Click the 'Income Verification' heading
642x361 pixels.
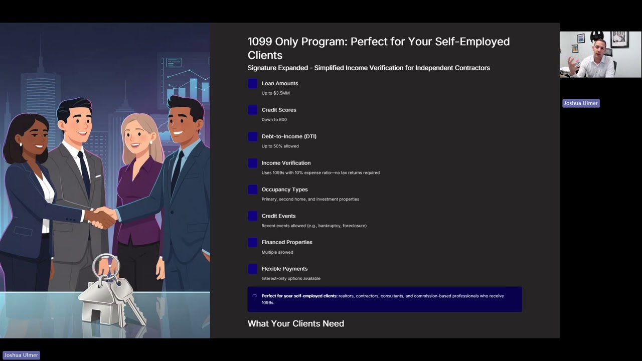286,163
